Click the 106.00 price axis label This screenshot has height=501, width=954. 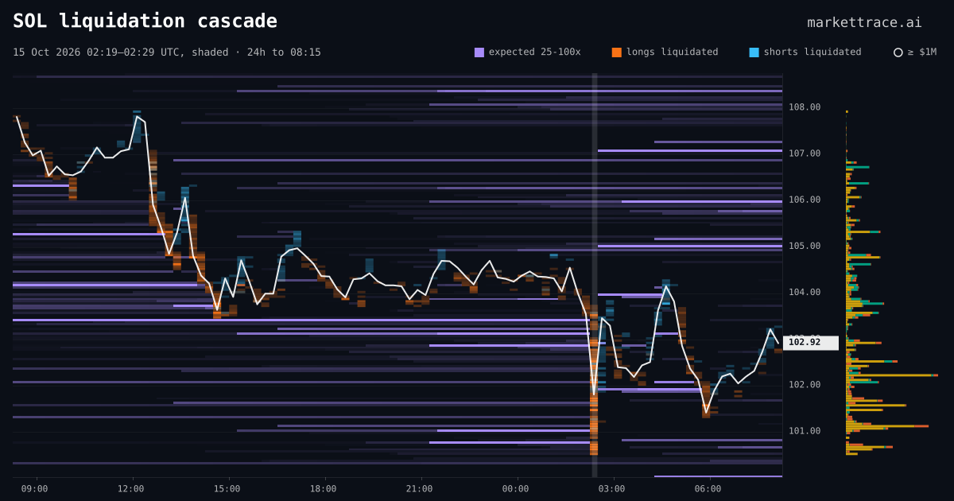coord(805,200)
